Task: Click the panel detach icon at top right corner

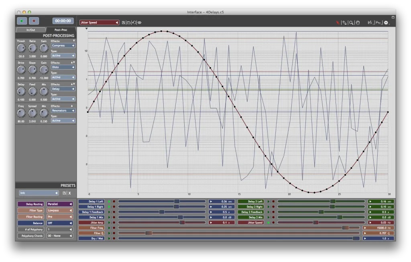Action: (x=393, y=17)
